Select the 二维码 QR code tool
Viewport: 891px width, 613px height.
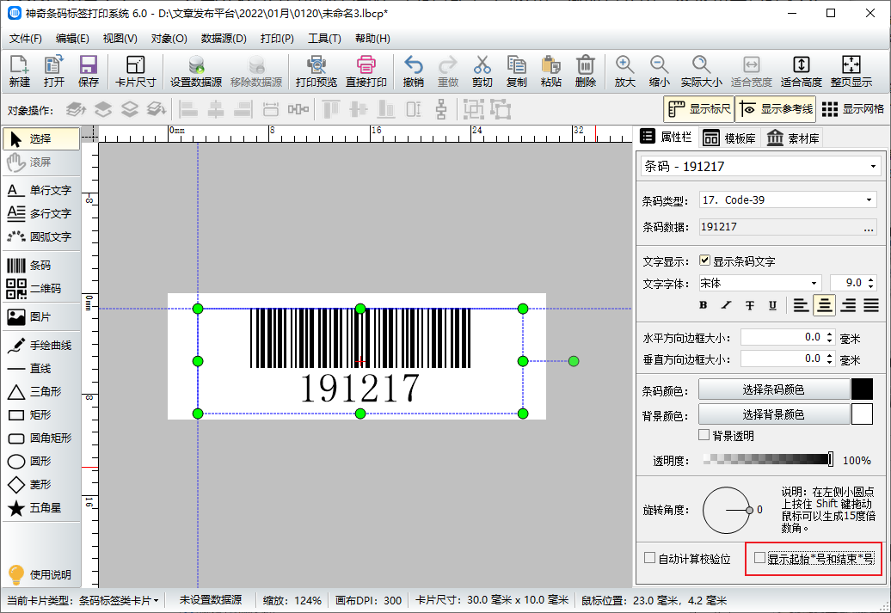click(x=40, y=289)
